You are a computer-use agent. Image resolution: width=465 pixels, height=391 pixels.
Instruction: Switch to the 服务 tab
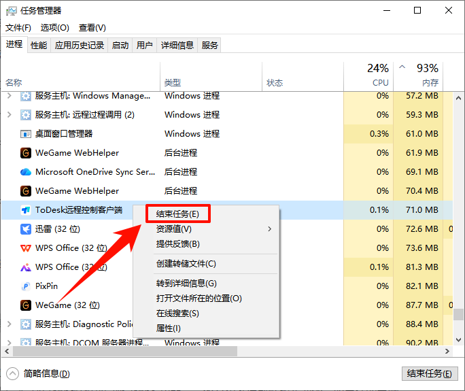click(x=209, y=46)
